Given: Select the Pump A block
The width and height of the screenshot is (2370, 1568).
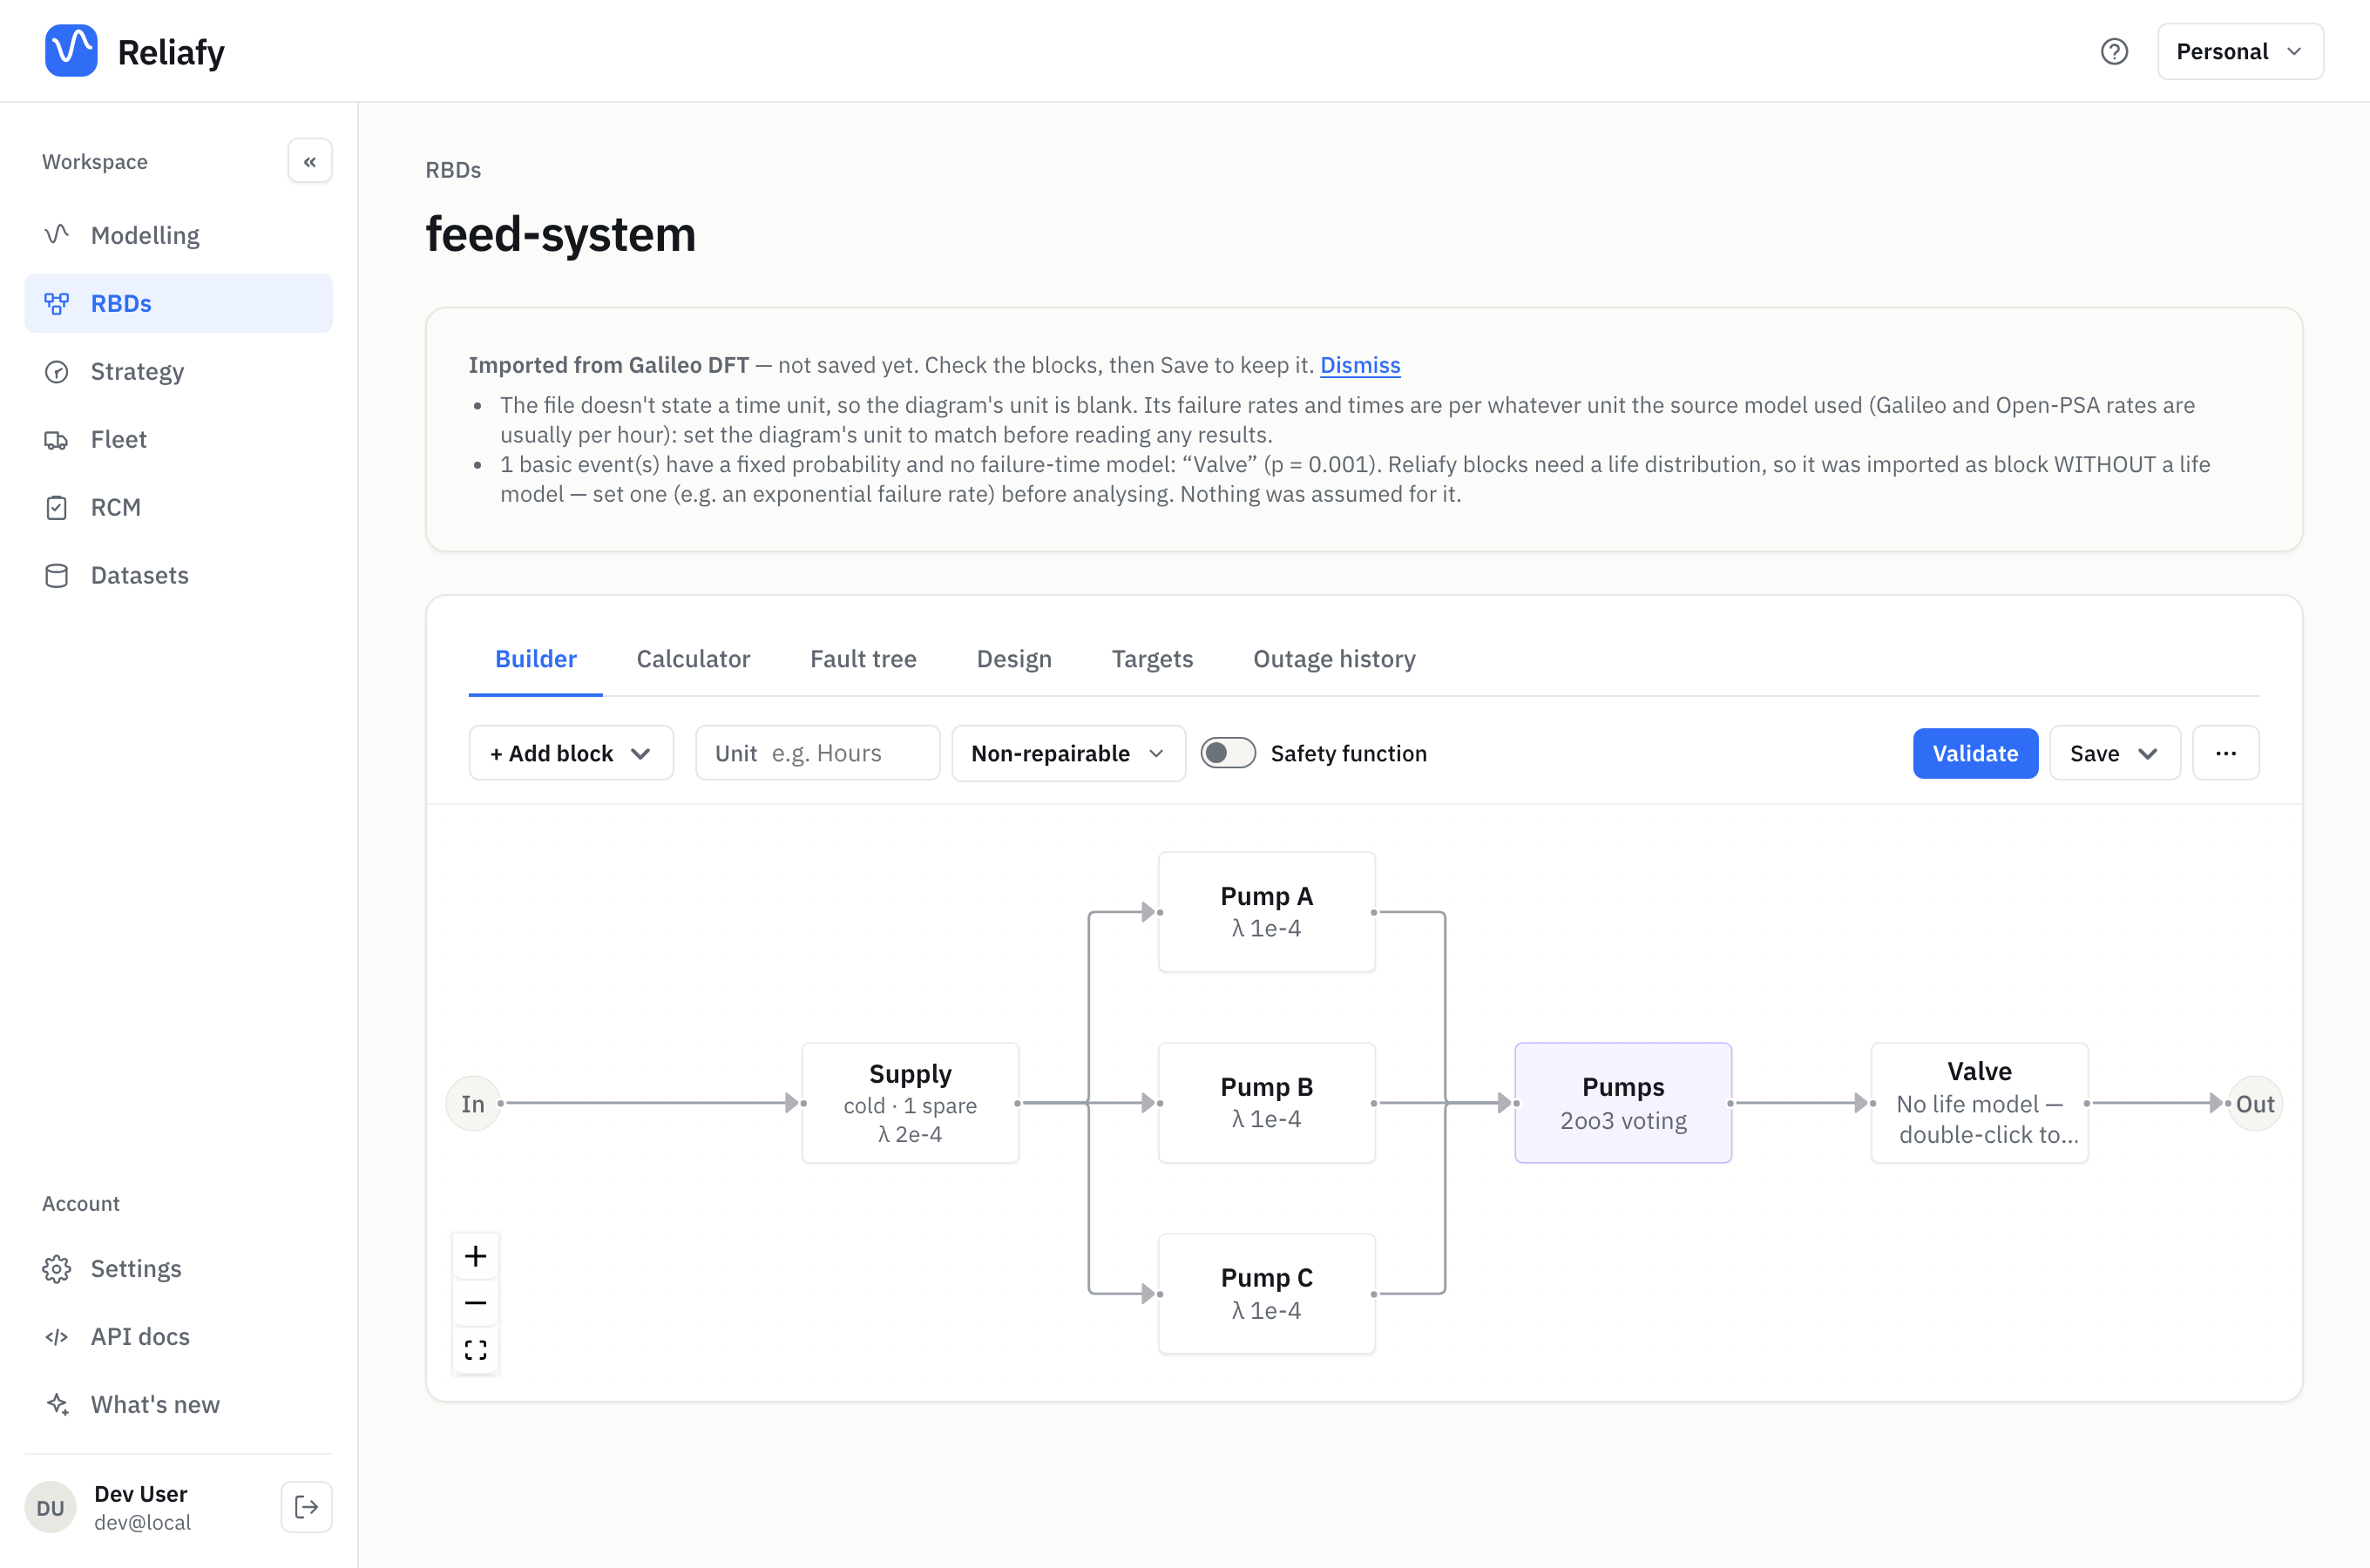Looking at the screenshot, I should pyautogui.click(x=1266, y=912).
